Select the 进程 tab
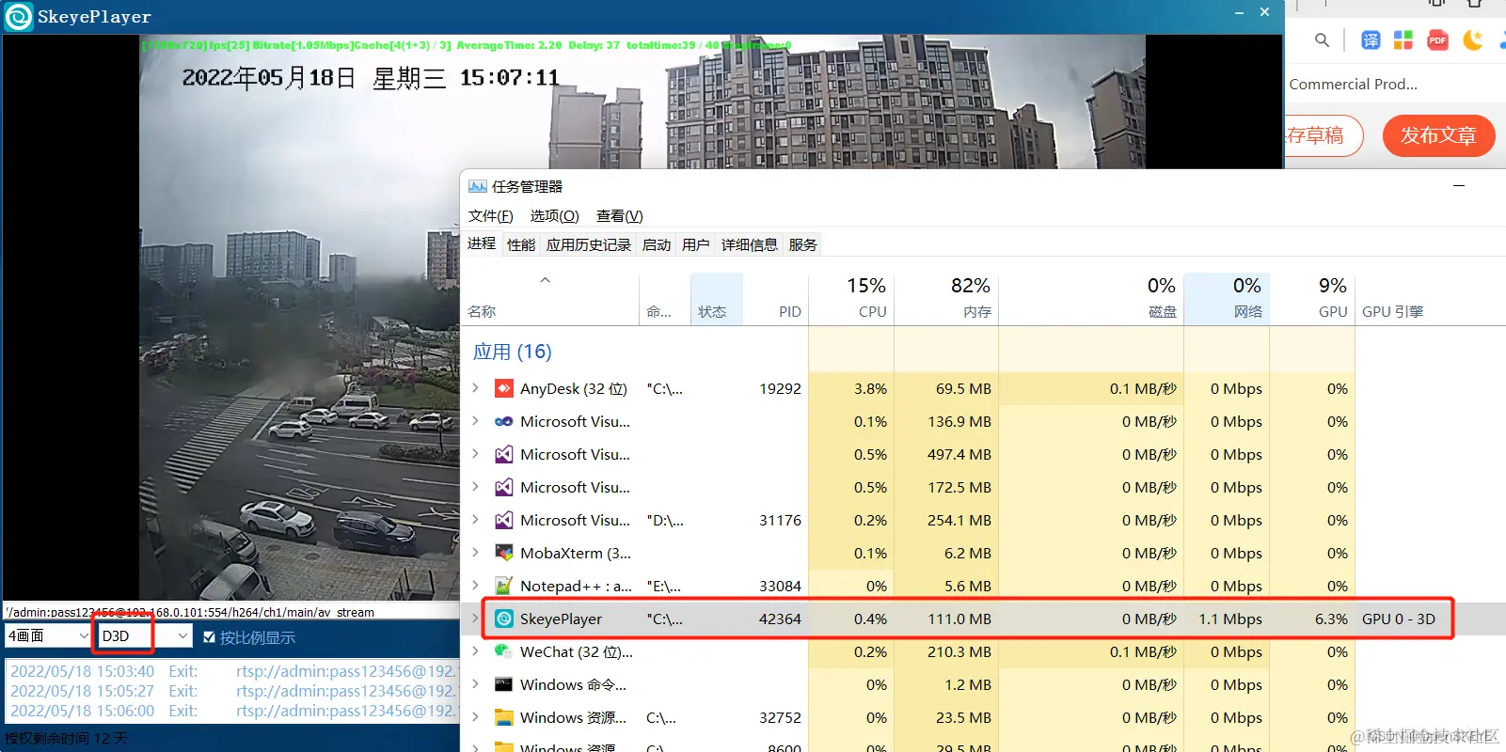 [482, 243]
